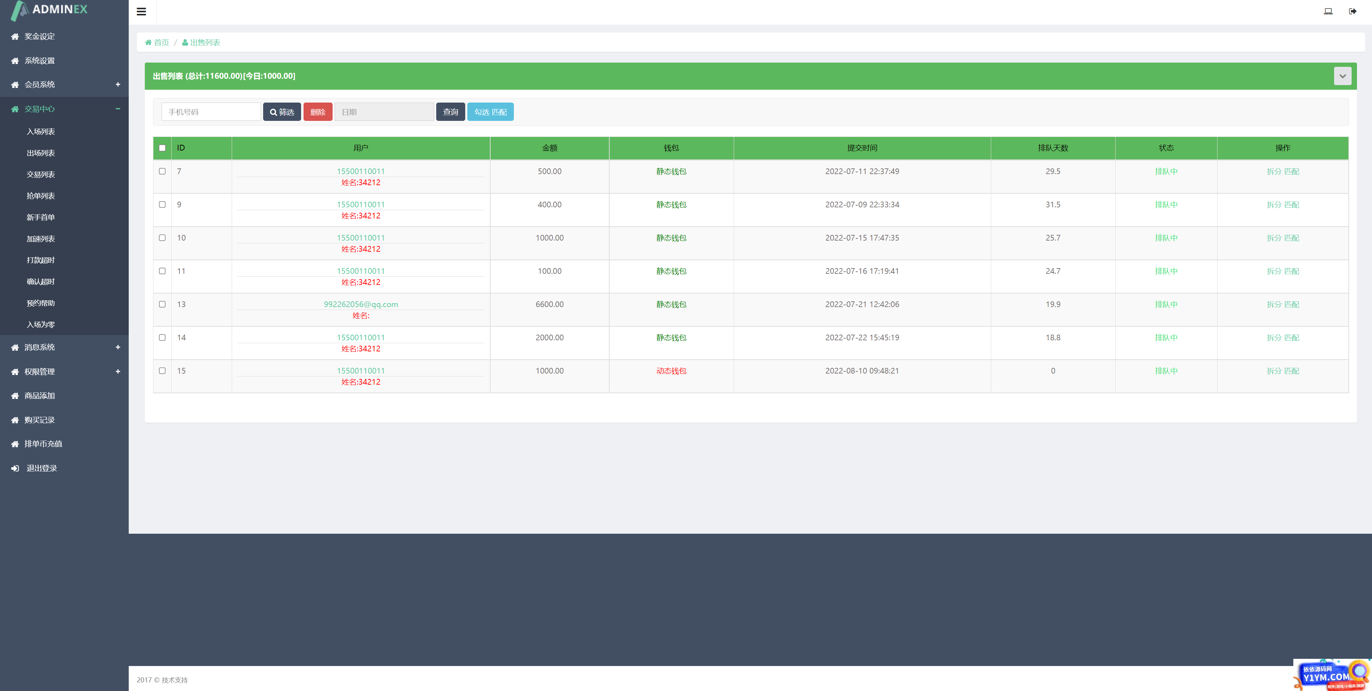Tick the select-all checkbox in table header
1372x691 pixels.
point(162,148)
